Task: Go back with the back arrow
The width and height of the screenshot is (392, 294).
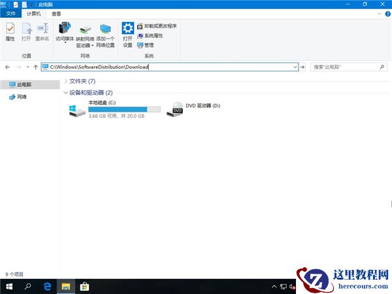Action: [x=7, y=67]
